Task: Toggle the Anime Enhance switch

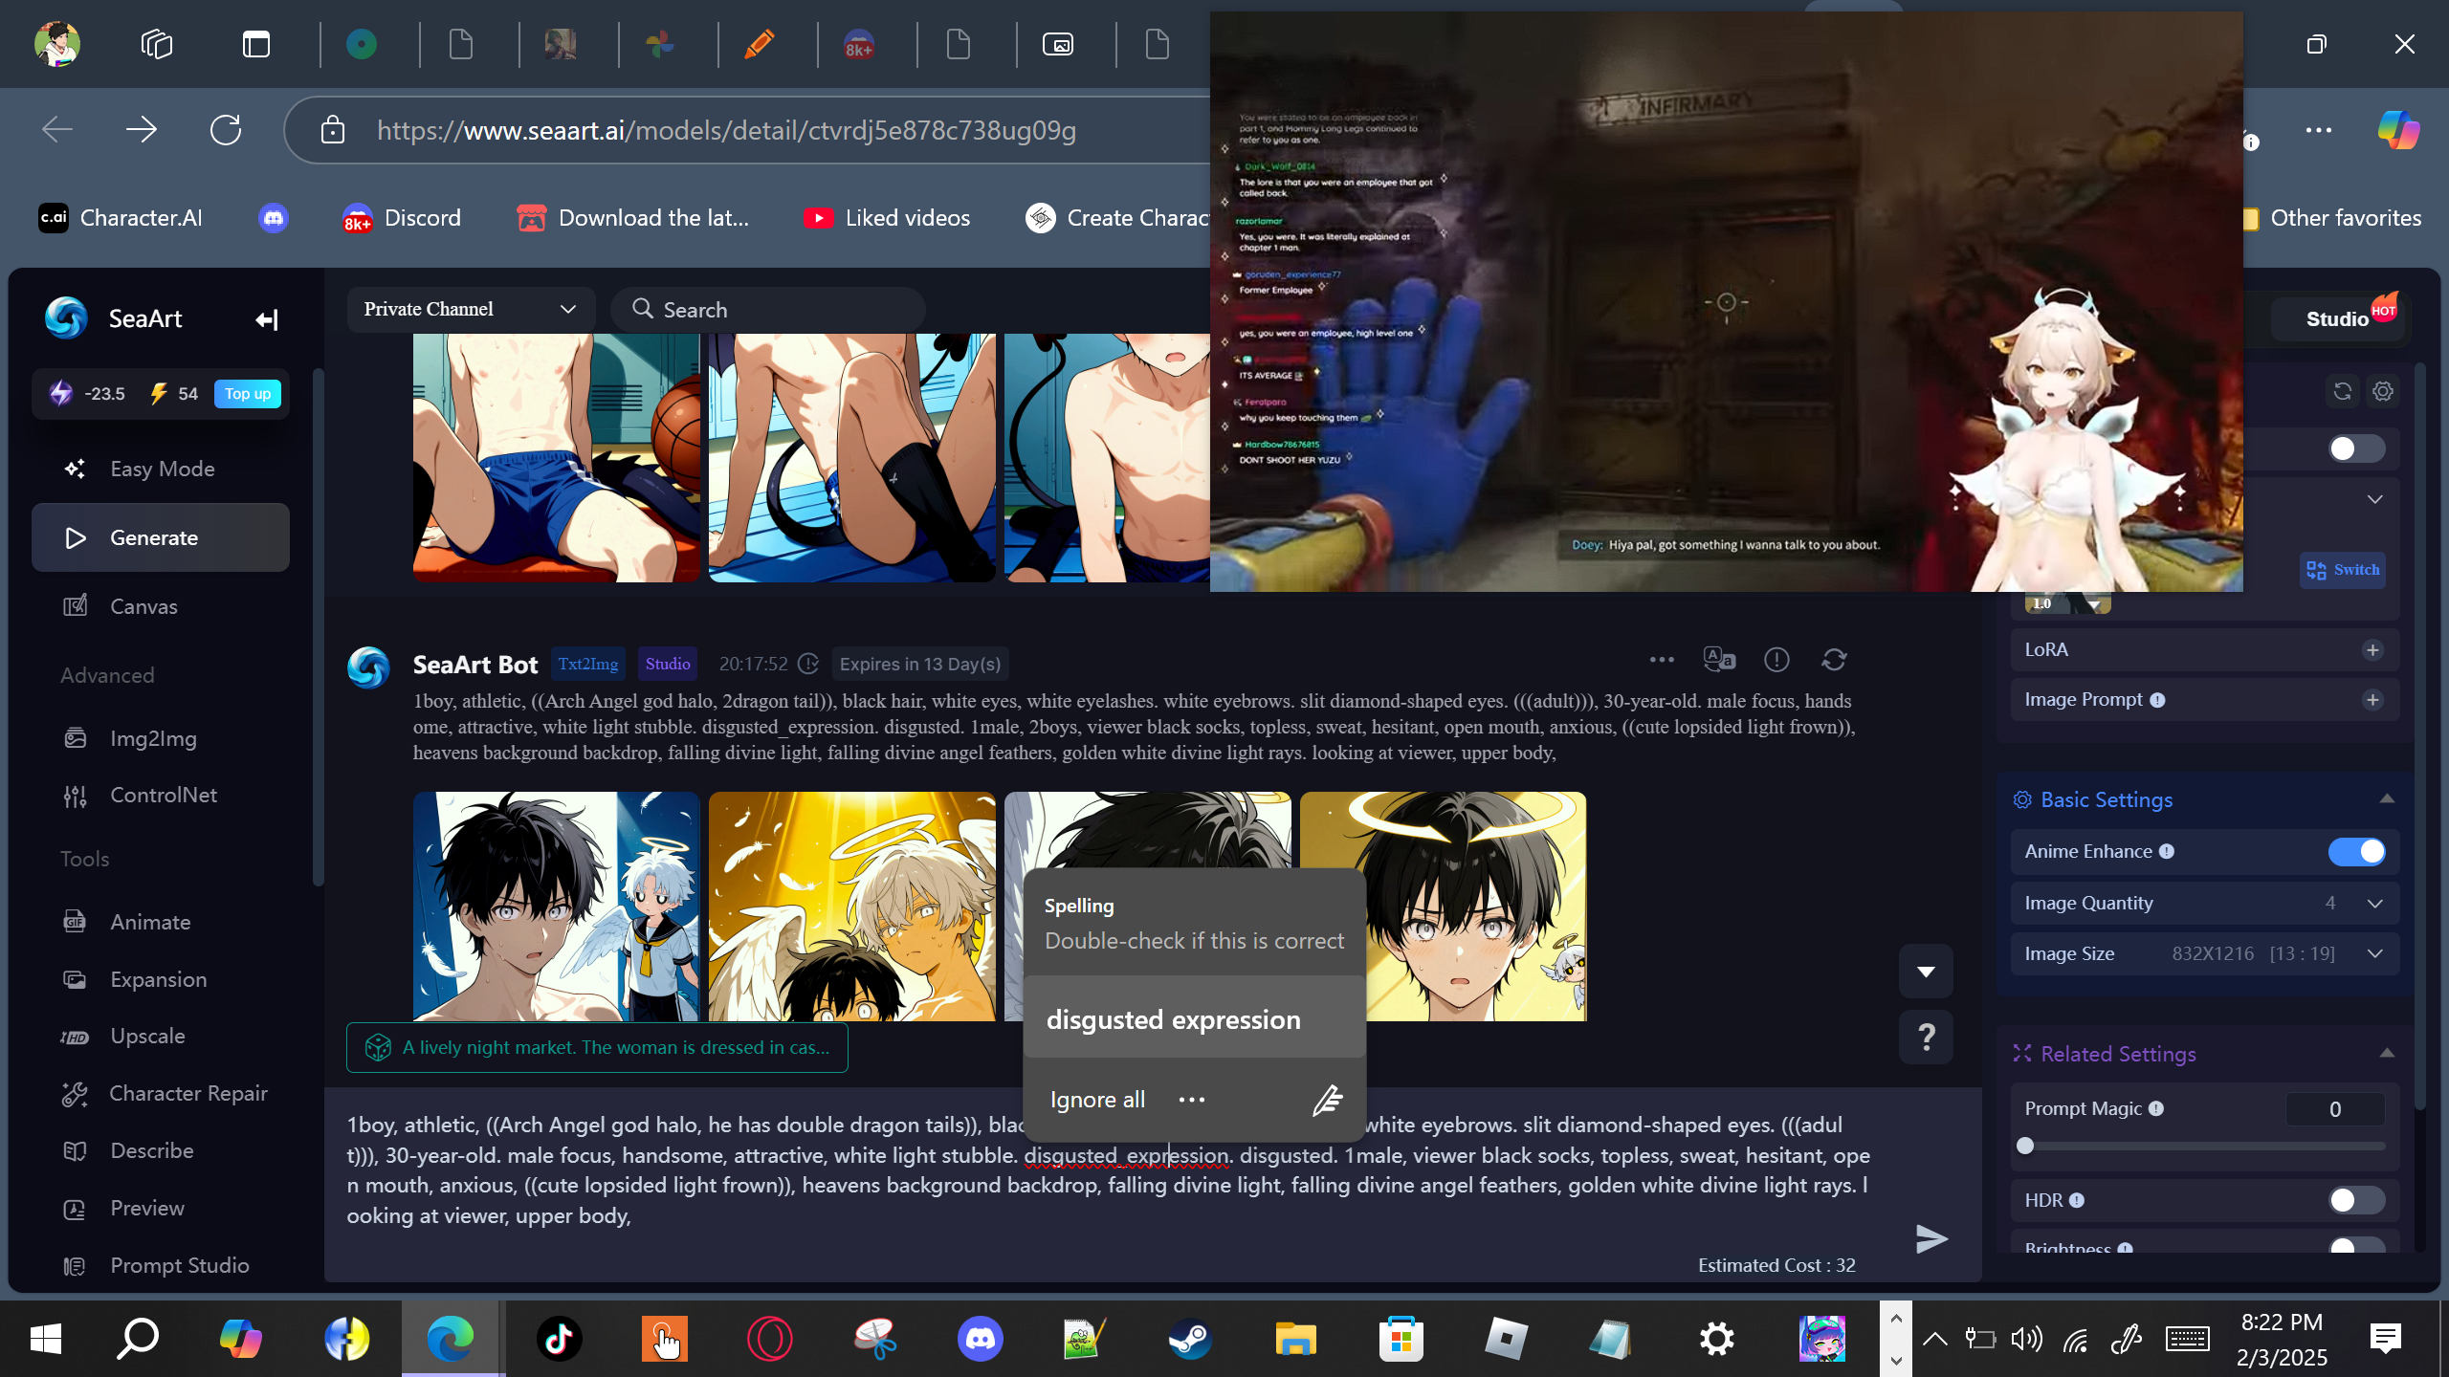Action: pos(2357,851)
